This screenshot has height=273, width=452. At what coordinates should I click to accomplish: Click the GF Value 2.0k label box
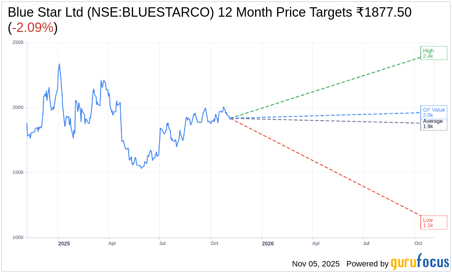[434, 112]
